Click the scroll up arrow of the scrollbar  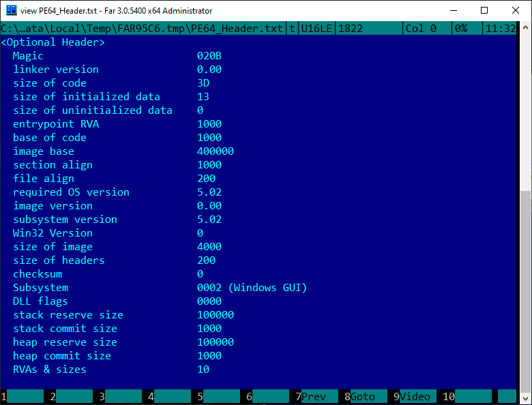(x=525, y=27)
